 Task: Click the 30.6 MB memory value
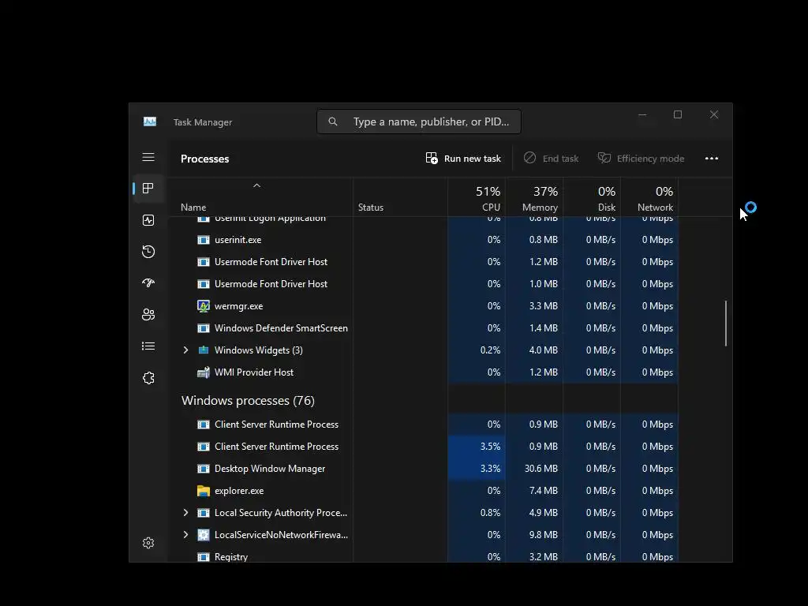[x=541, y=469]
